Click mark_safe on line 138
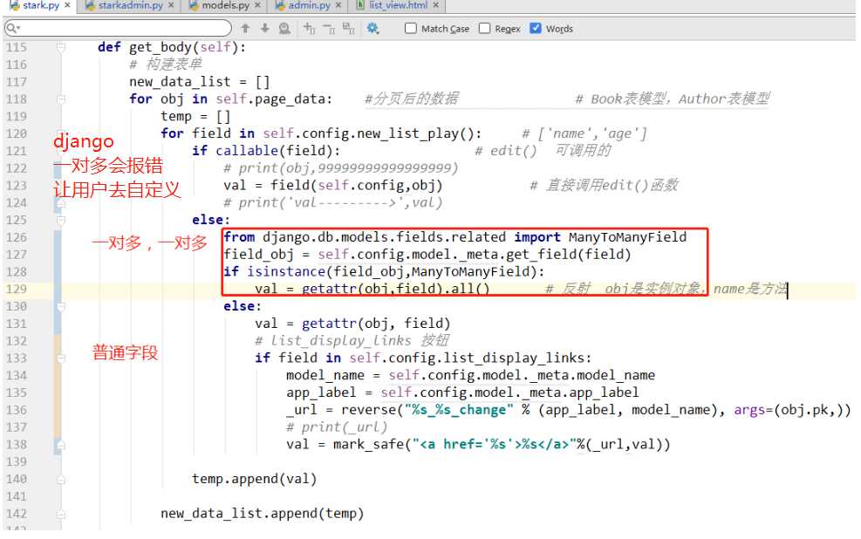 click(x=368, y=445)
